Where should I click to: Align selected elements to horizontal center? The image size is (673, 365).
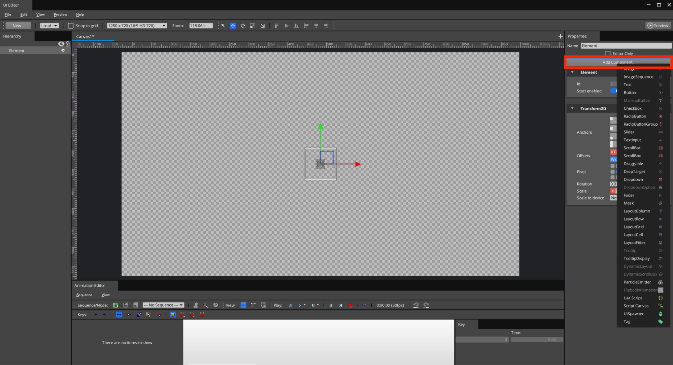tap(316, 26)
